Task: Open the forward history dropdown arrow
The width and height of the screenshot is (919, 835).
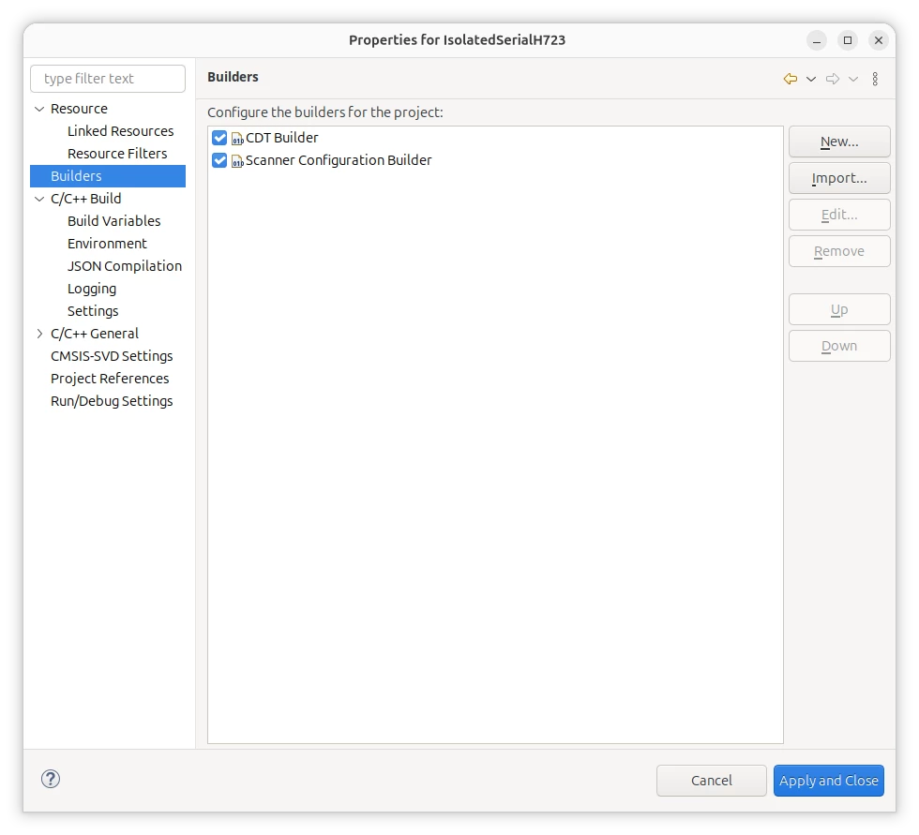Action: 853,79
